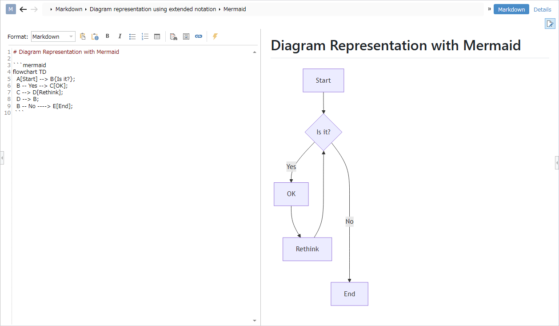Click the 'flowchart TD' line in editor

click(30, 72)
